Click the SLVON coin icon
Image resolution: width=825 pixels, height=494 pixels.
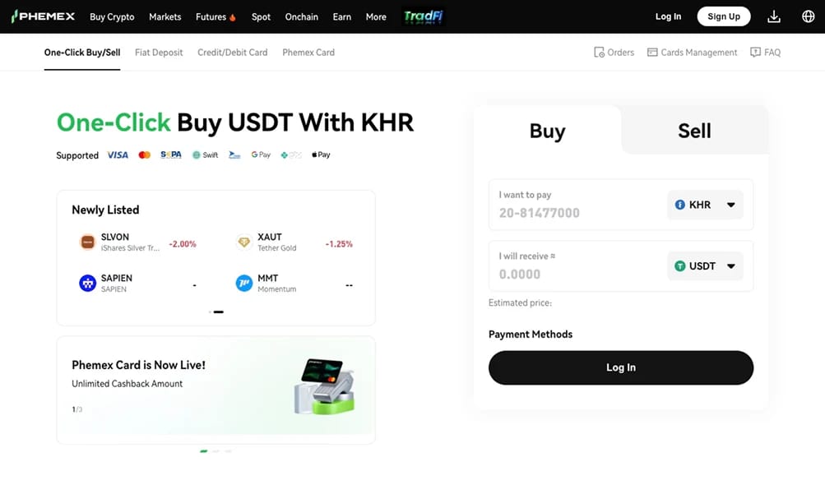87,242
